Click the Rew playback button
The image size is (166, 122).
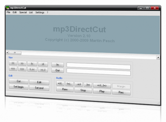coord(65,89)
